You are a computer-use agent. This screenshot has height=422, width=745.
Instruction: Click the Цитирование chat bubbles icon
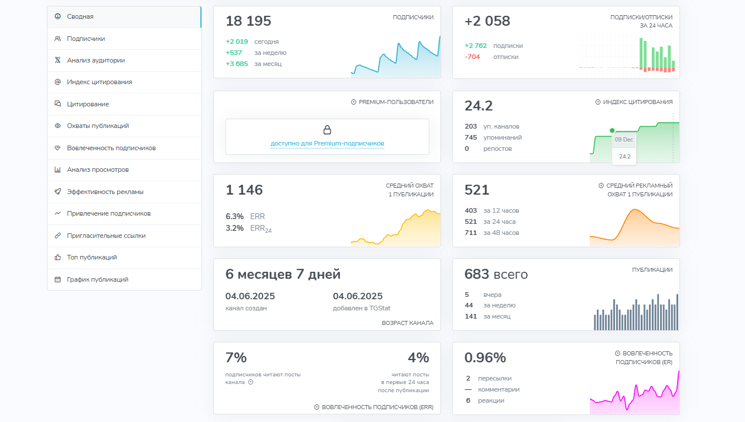click(57, 104)
